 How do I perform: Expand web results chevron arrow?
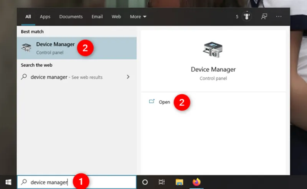[x=128, y=77]
